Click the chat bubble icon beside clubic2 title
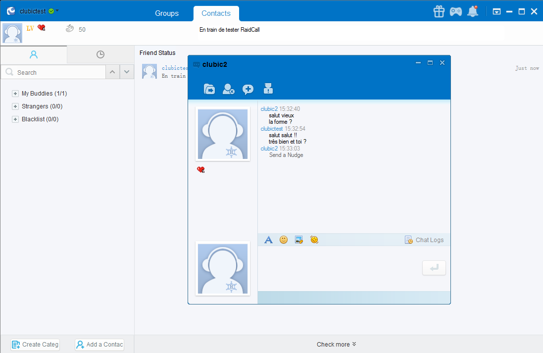Viewport: 543px width, 353px height. [197, 64]
